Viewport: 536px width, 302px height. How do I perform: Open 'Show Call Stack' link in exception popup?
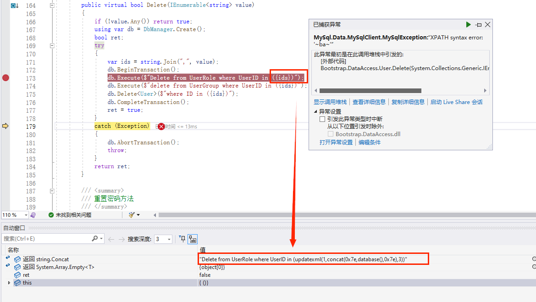330,102
